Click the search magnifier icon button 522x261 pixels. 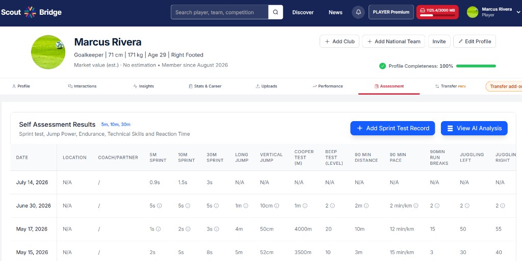point(276,12)
